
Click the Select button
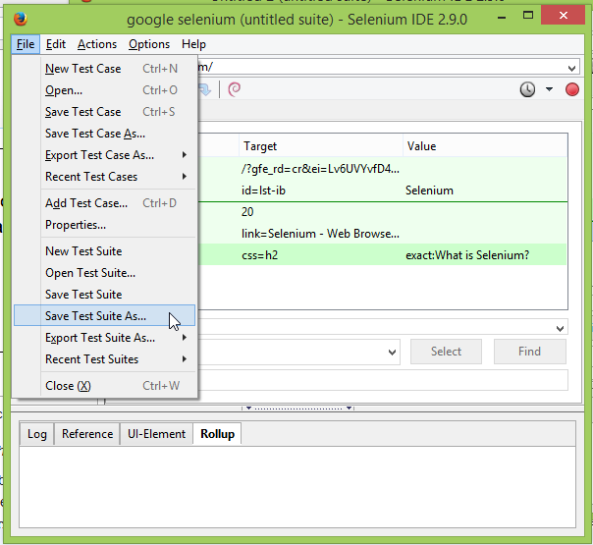point(446,352)
